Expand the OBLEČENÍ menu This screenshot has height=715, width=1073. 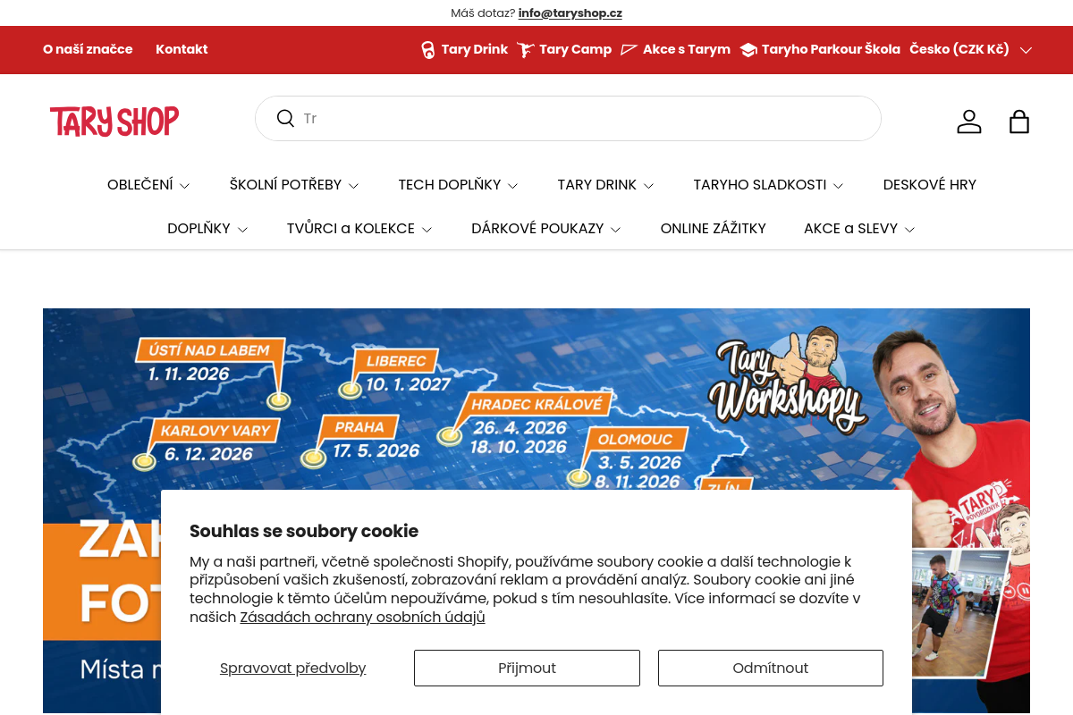[148, 185]
